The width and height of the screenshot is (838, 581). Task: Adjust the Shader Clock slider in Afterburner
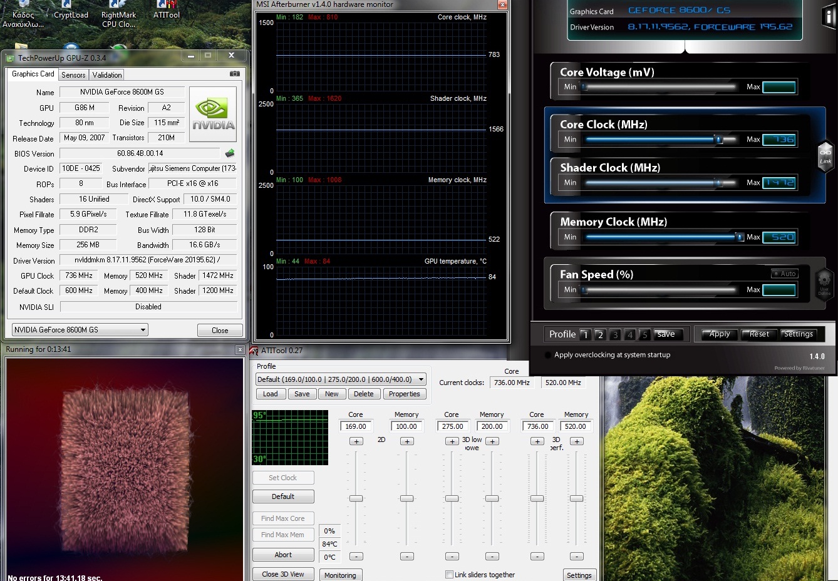(719, 183)
